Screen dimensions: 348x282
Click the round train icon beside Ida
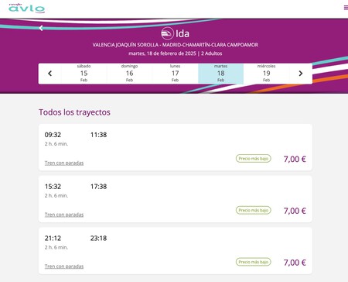(167, 33)
